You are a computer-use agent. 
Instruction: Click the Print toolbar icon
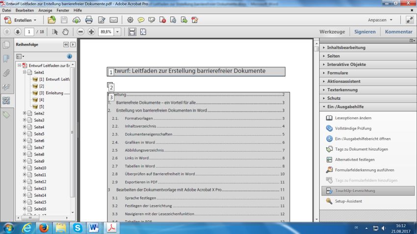click(x=89, y=20)
